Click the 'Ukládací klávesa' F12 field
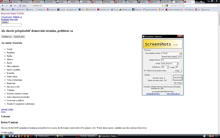This screenshot has height=138, width=220. pos(170,60)
